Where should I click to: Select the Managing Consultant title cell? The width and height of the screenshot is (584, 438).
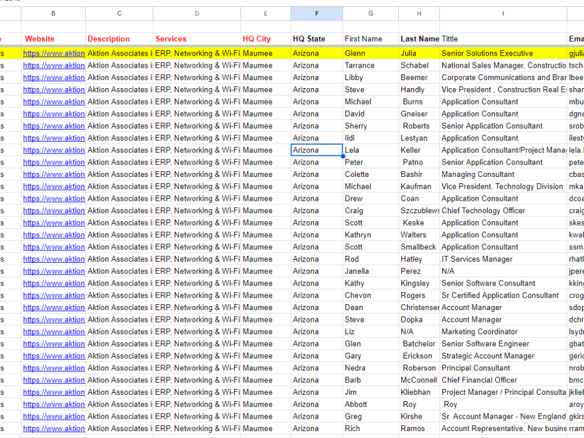[503, 174]
